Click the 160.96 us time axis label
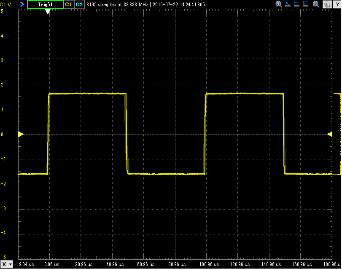The height and width of the screenshot is (269, 342). point(302,264)
